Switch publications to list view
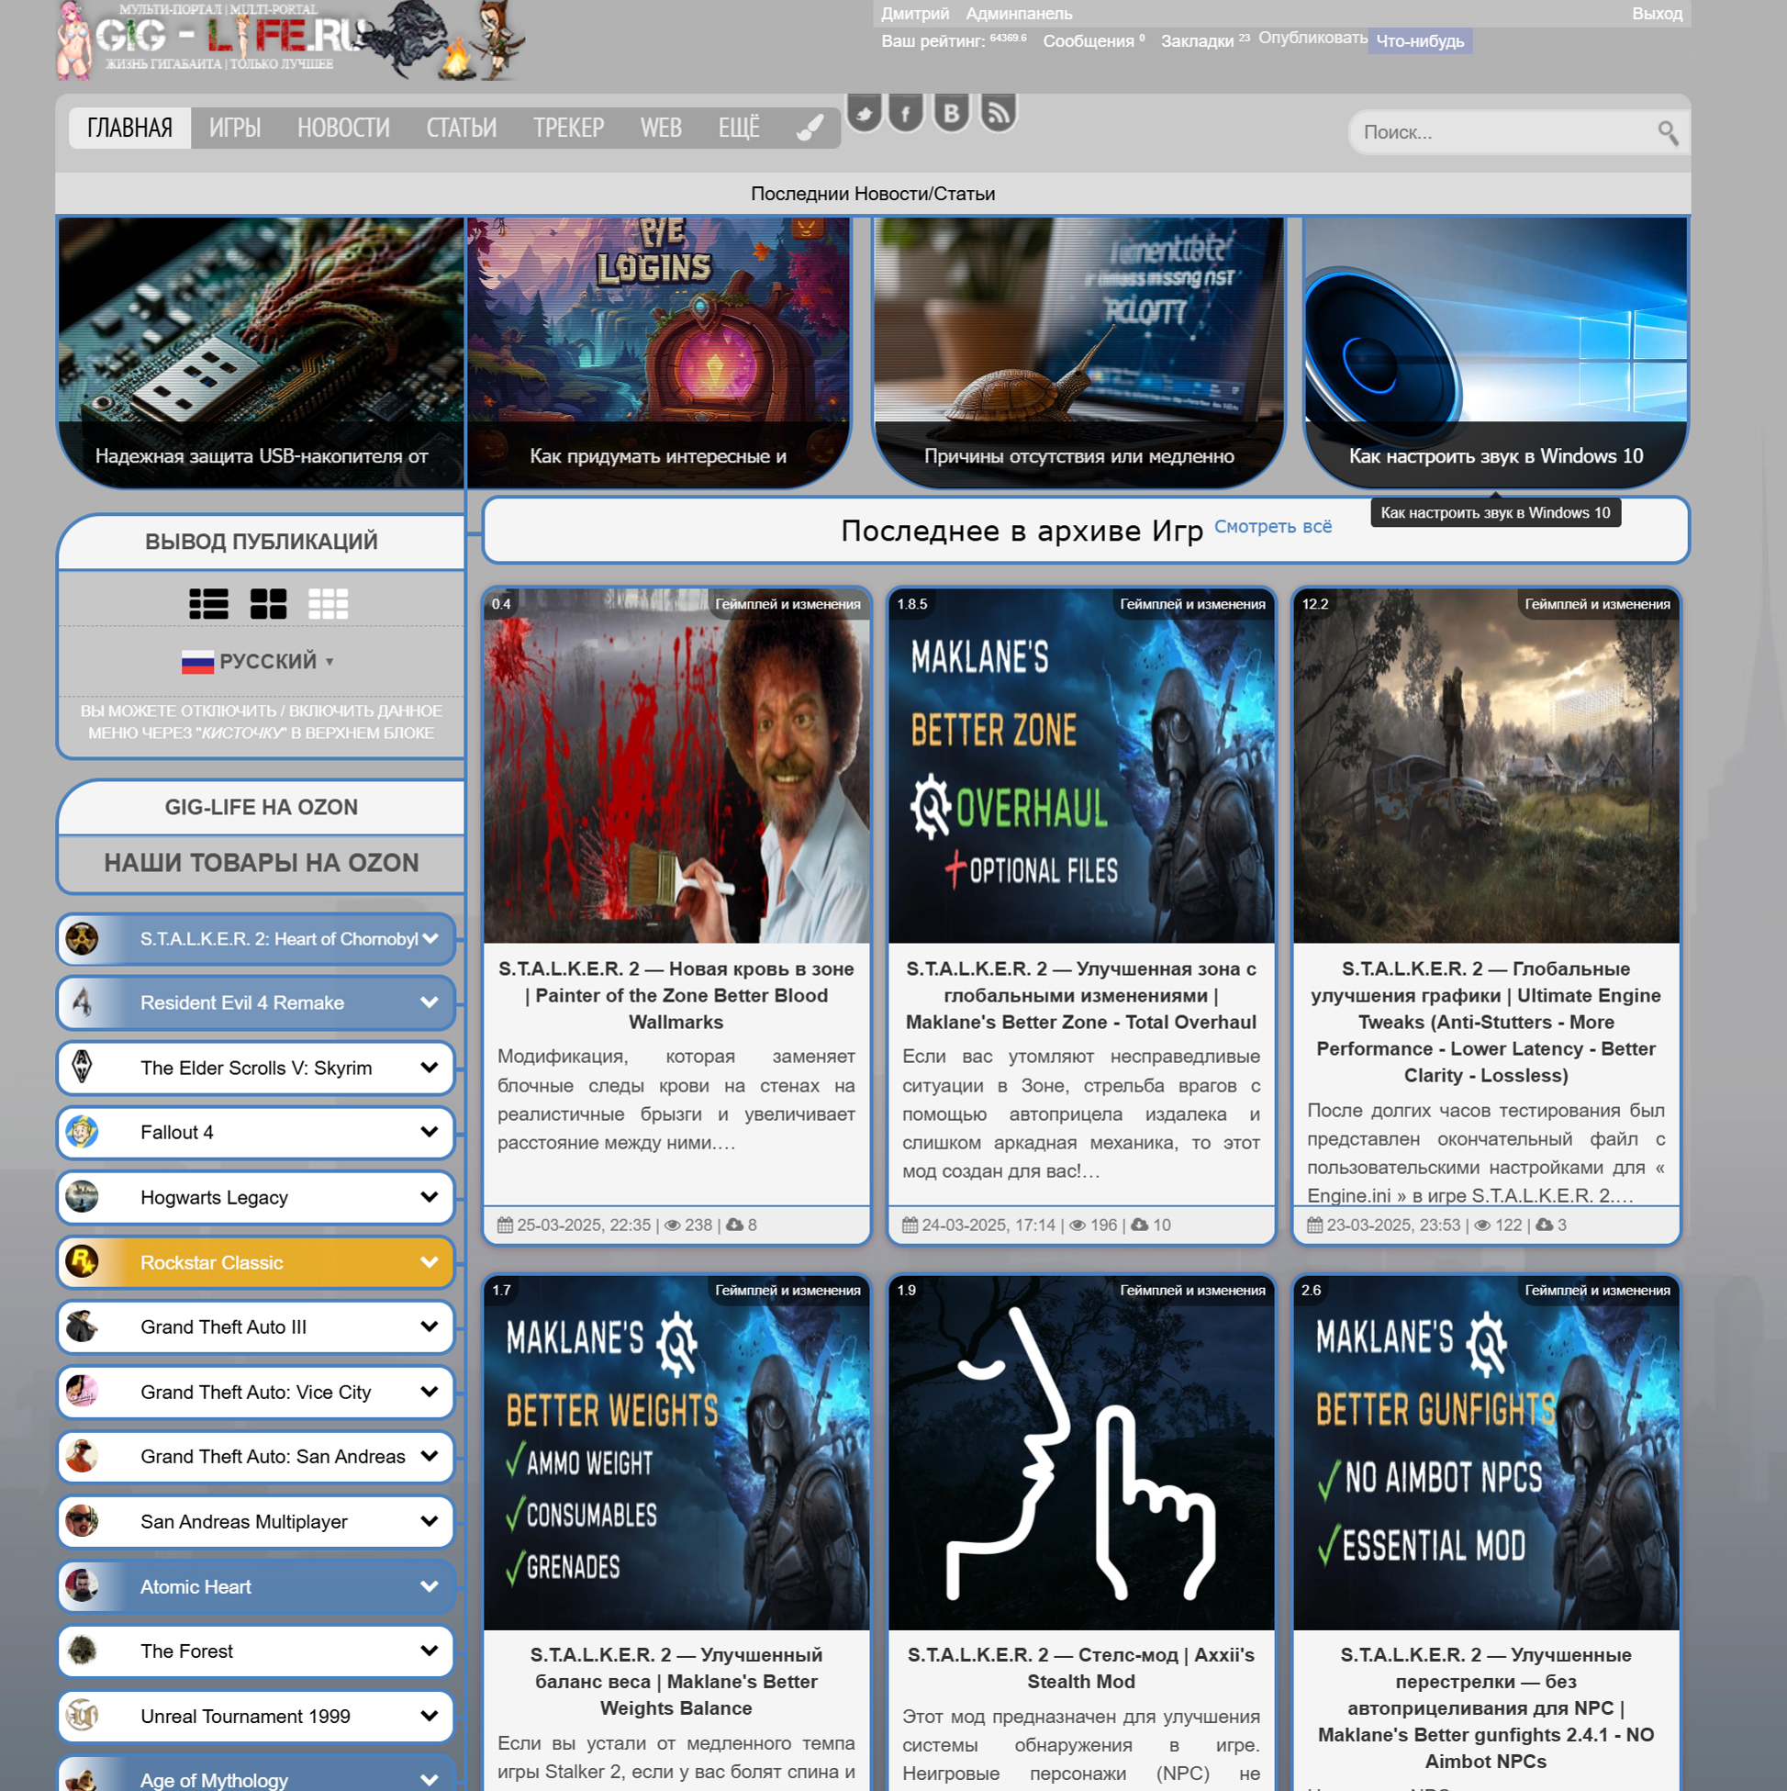The height and width of the screenshot is (1791, 1787). (x=208, y=603)
